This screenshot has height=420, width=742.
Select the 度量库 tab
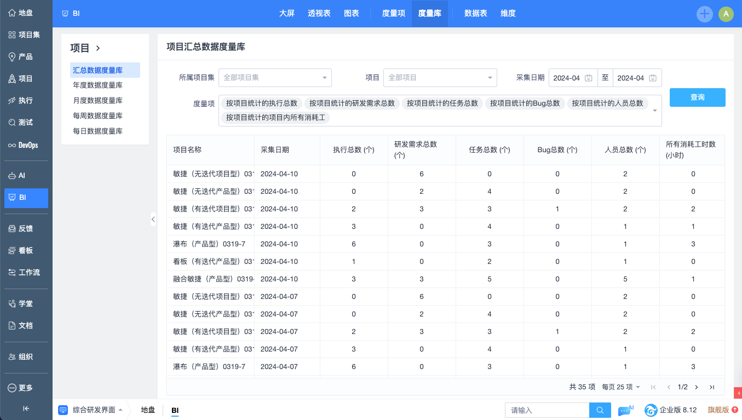click(430, 14)
